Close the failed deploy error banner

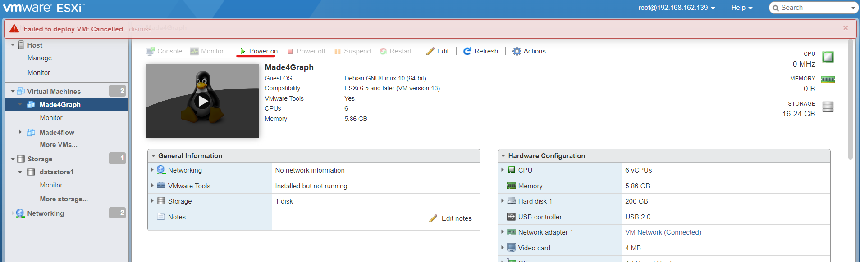coord(846,28)
